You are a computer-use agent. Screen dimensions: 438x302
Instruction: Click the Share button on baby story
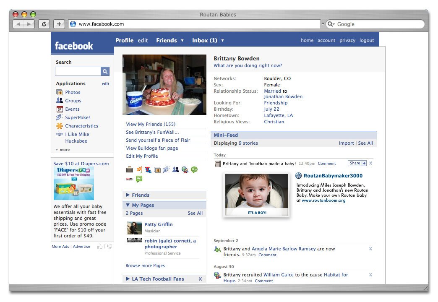tap(355, 163)
